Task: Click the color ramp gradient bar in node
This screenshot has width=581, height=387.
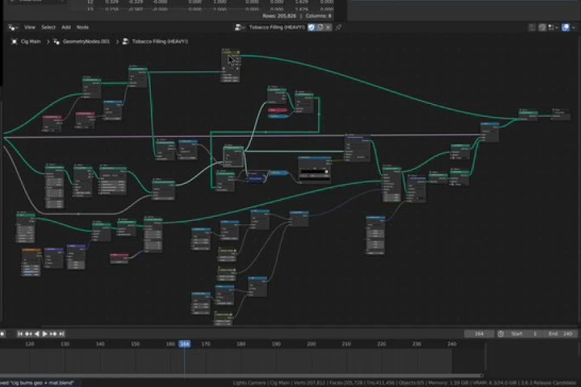Action: click(314, 172)
